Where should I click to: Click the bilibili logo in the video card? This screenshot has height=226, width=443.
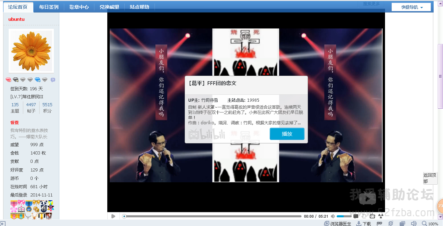pyautogui.click(x=207, y=135)
